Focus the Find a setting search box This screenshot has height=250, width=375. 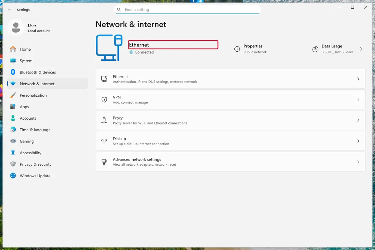187,10
